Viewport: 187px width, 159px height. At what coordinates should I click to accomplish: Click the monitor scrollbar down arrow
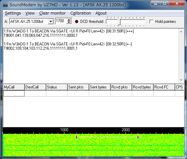(181, 80)
